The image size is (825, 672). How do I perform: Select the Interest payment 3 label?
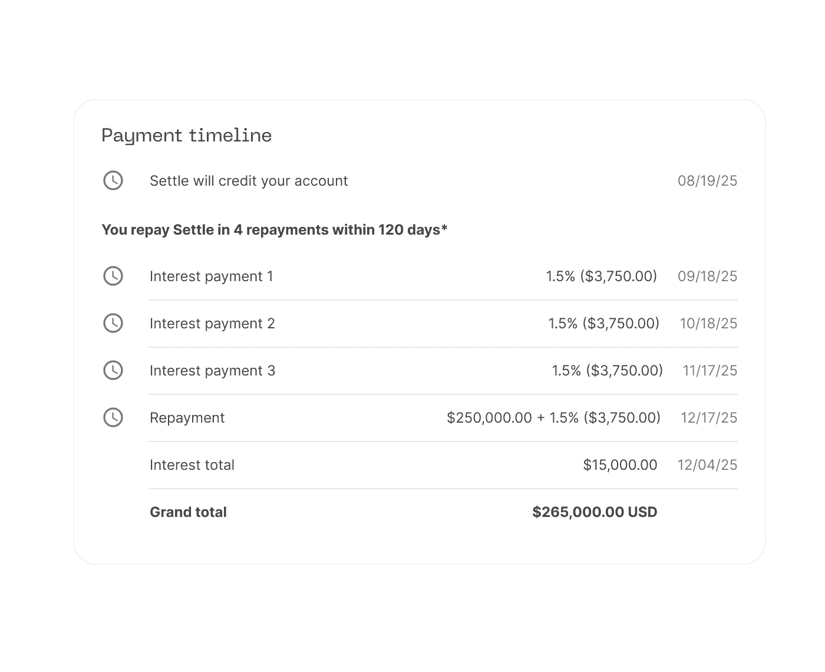212,371
